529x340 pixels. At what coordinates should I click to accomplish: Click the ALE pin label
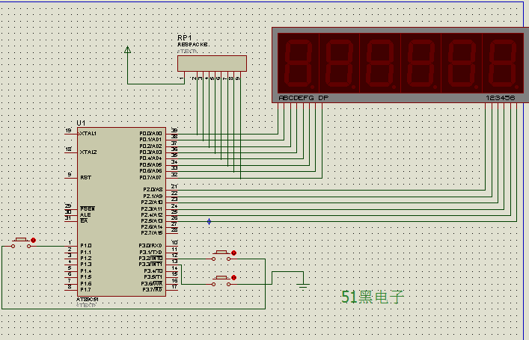tap(85, 214)
